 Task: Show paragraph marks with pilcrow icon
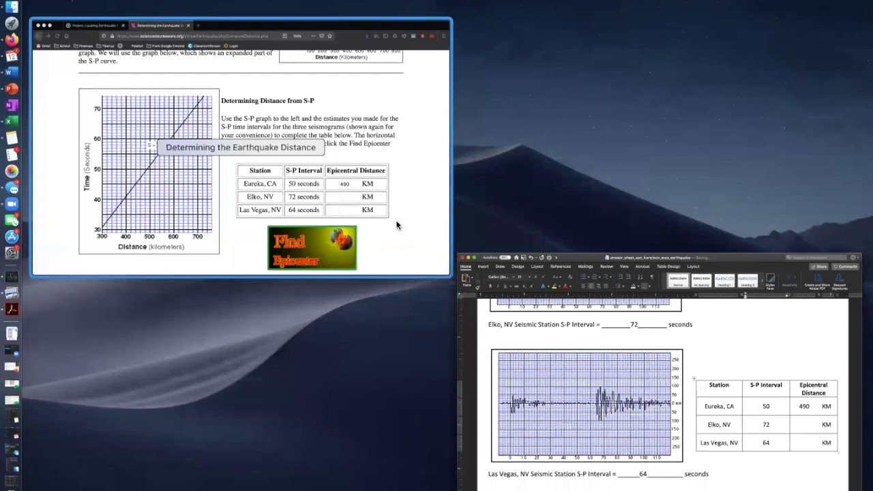[x=652, y=277]
